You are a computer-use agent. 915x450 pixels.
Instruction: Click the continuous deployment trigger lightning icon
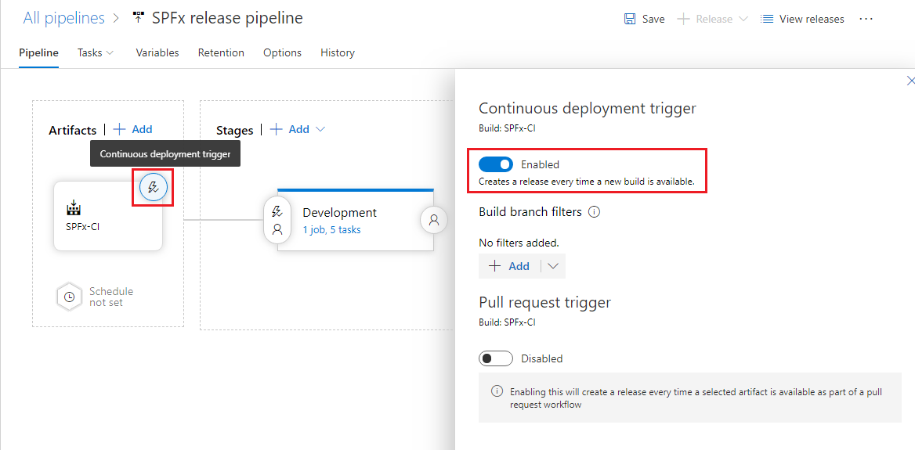pos(154,188)
